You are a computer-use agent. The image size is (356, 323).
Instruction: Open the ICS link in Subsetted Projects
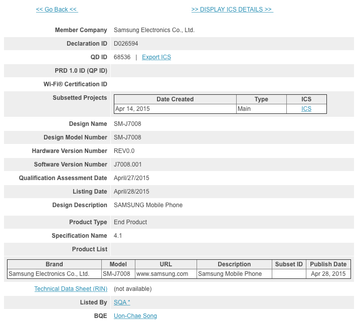click(x=306, y=109)
